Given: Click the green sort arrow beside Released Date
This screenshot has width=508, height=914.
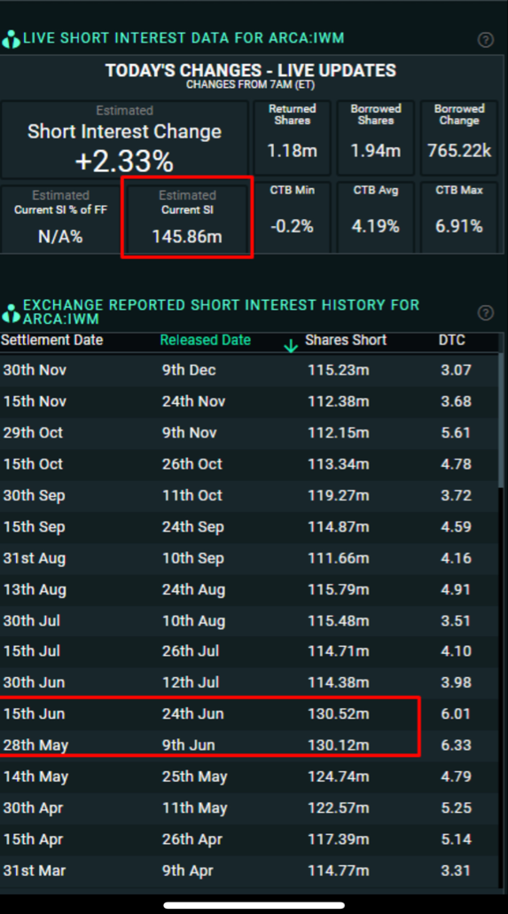Looking at the screenshot, I should (x=290, y=346).
